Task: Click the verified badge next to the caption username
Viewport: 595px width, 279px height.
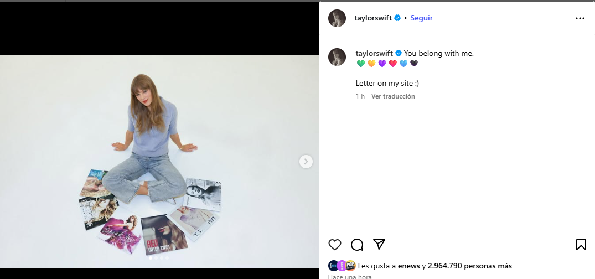Action: tap(399, 54)
